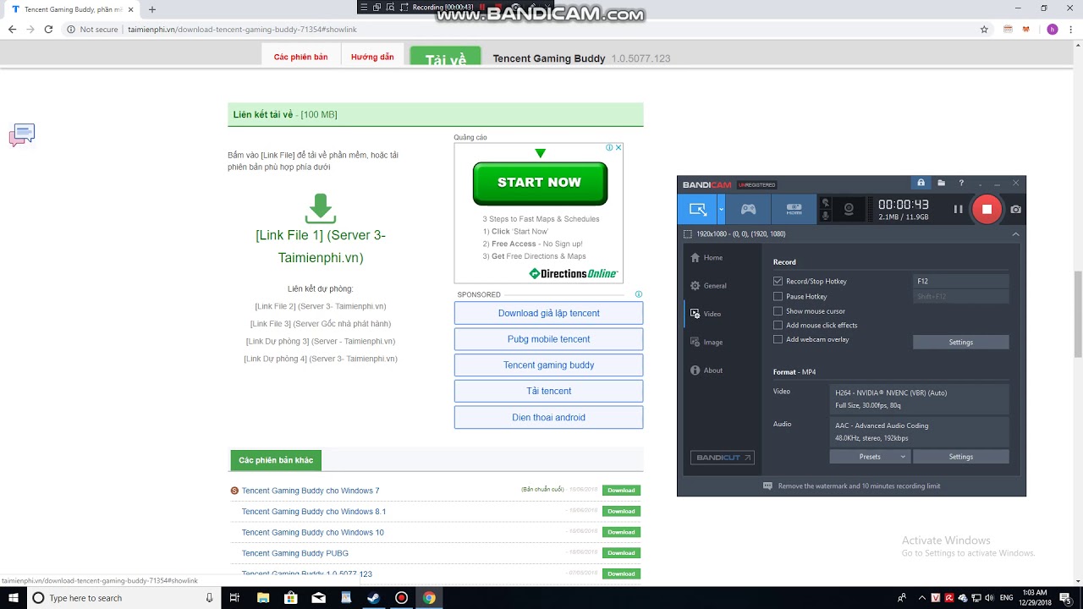This screenshot has width=1083, height=609.
Task: Open Link File 3 Server Gốc link
Action: tap(321, 324)
